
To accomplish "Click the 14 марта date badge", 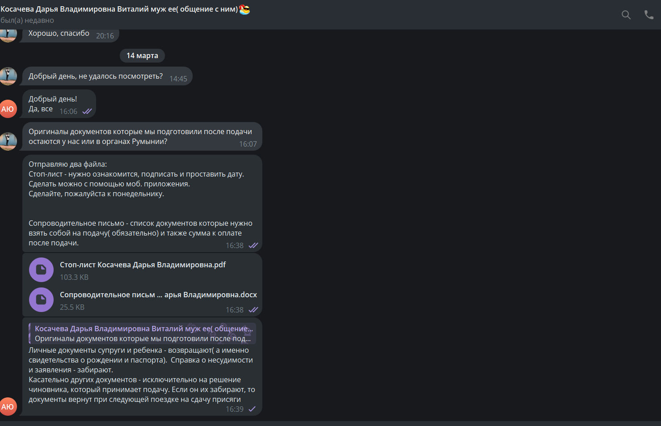I will coord(142,55).
